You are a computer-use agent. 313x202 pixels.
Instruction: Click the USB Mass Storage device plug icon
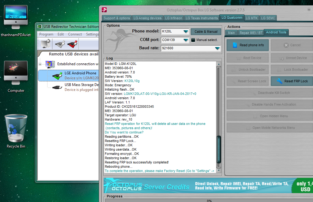click(x=57, y=87)
